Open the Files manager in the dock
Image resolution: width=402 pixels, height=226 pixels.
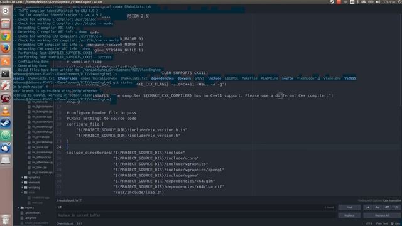6,24
